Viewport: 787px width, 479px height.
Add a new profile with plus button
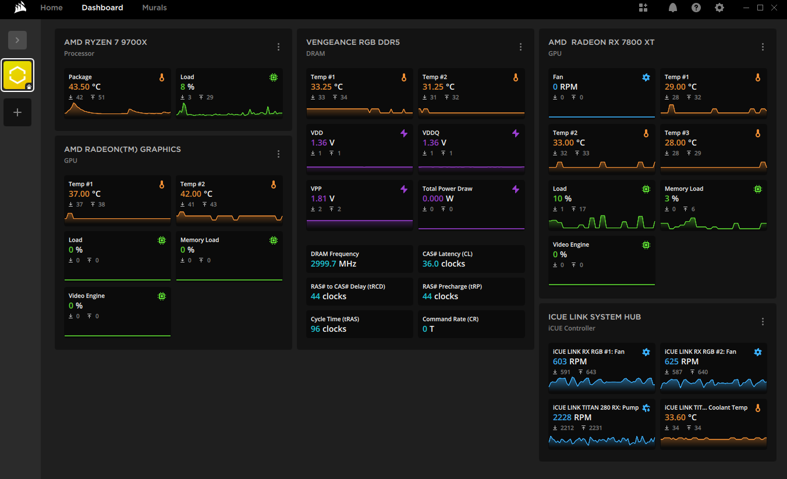(x=17, y=112)
